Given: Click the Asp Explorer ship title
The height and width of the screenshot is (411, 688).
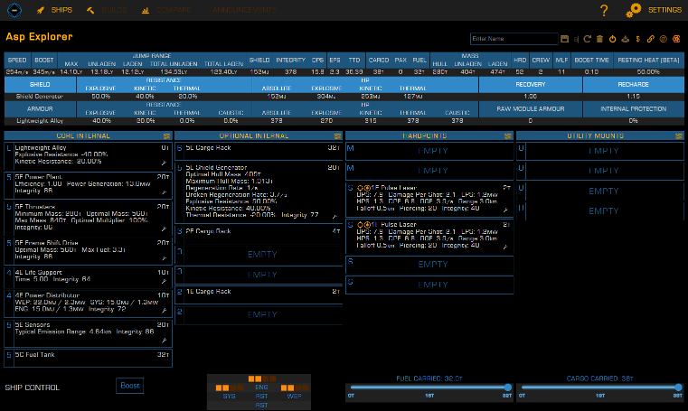Looking at the screenshot, I should tap(39, 37).
